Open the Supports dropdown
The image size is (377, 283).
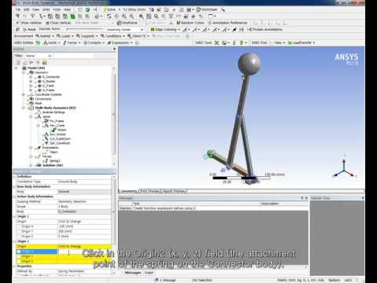[x=86, y=36]
